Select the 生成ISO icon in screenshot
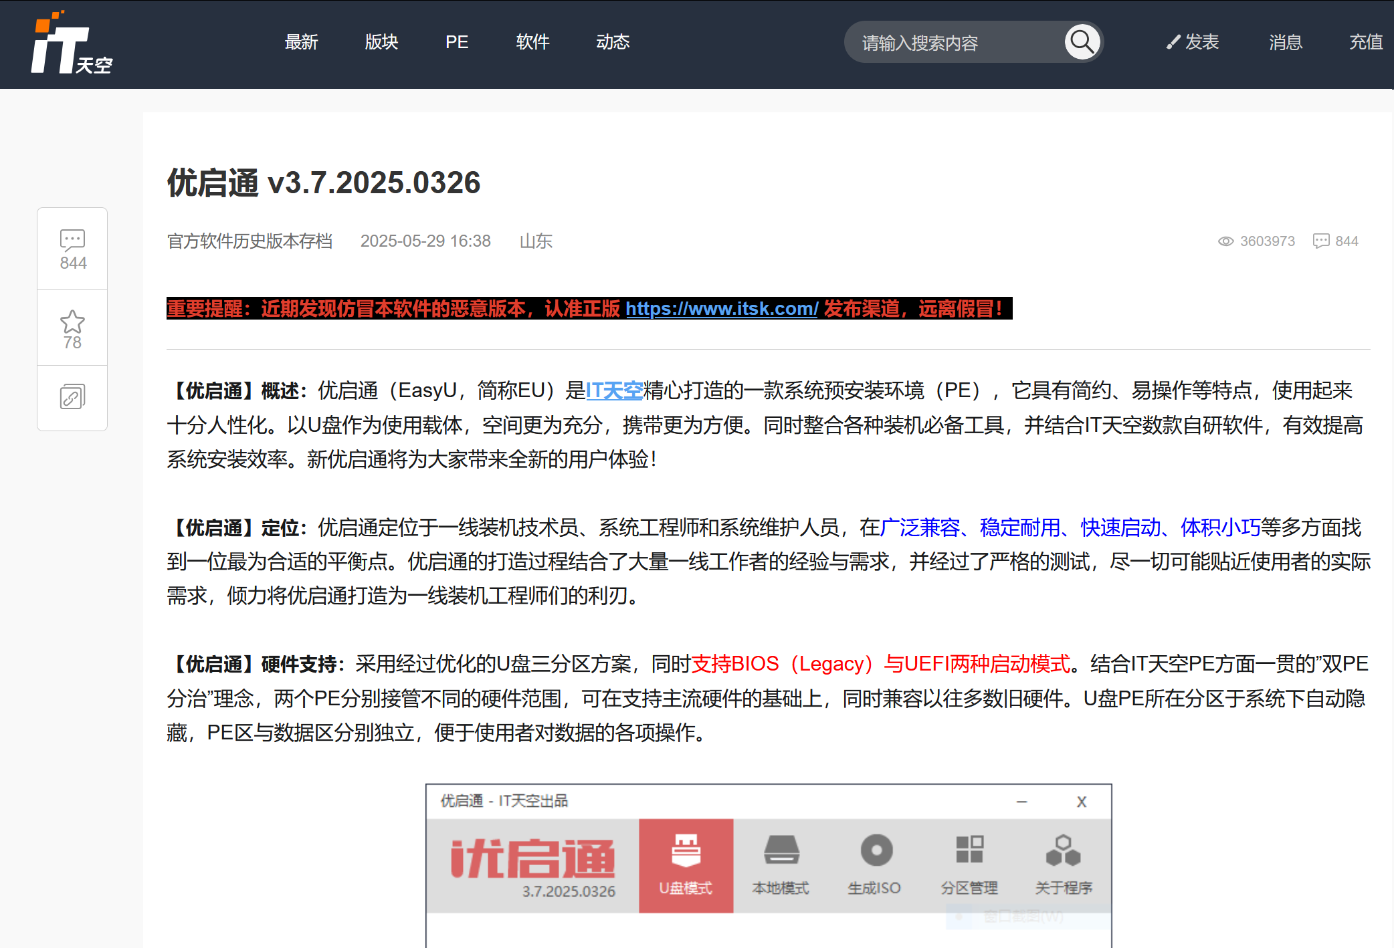This screenshot has height=948, width=1394. 875,866
